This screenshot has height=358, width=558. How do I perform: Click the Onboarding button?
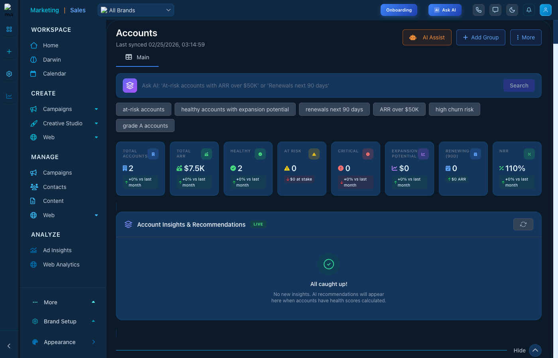point(399,10)
